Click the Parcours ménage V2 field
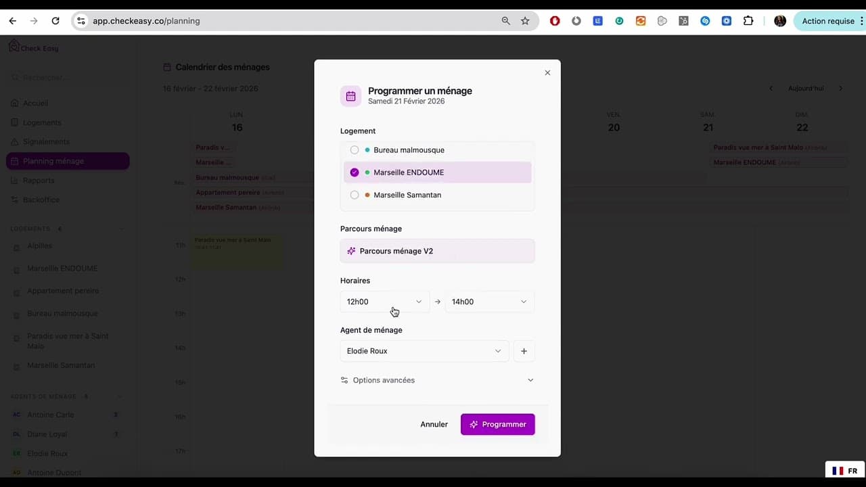This screenshot has height=487, width=866. pyautogui.click(x=437, y=251)
